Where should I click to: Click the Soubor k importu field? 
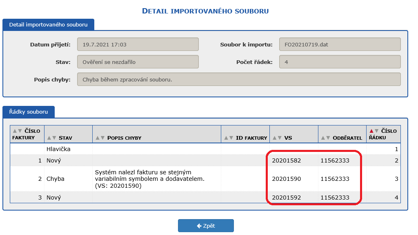(x=340, y=44)
